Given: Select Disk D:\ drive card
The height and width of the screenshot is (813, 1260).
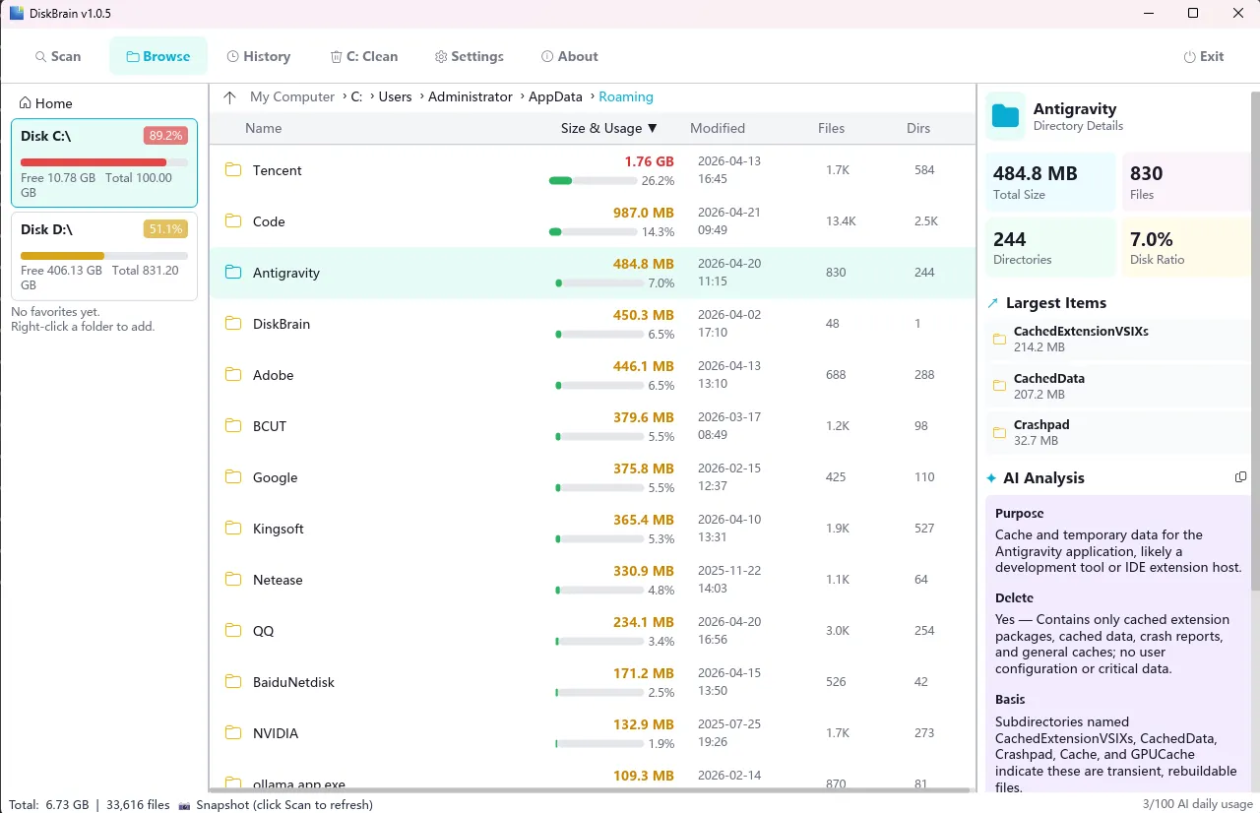Looking at the screenshot, I should pos(103,256).
